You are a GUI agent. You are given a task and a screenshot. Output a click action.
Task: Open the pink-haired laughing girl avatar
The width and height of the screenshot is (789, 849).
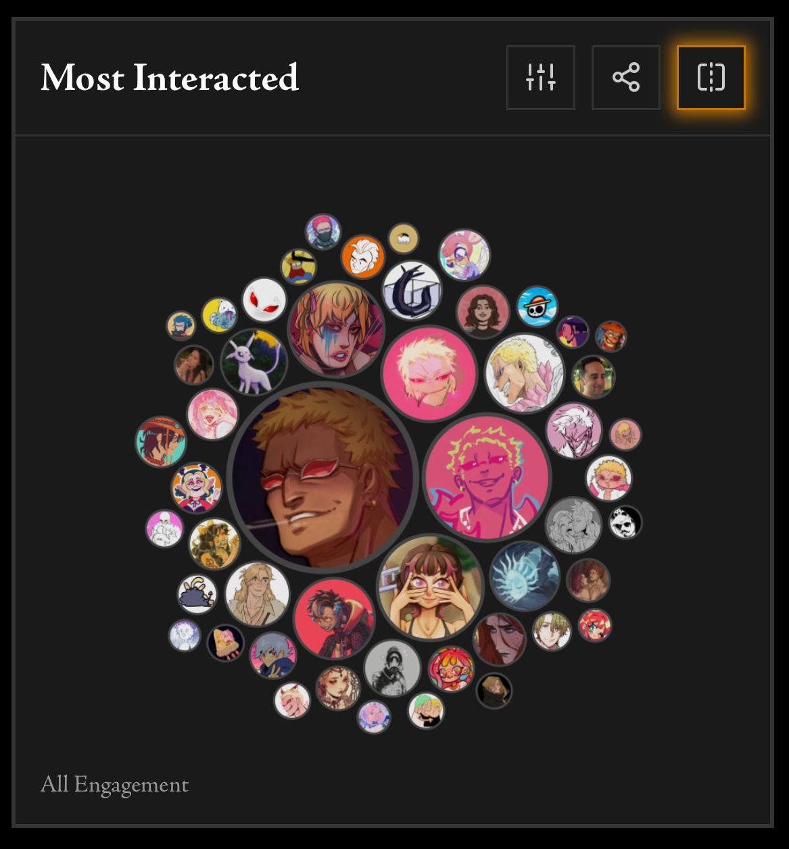(x=213, y=414)
